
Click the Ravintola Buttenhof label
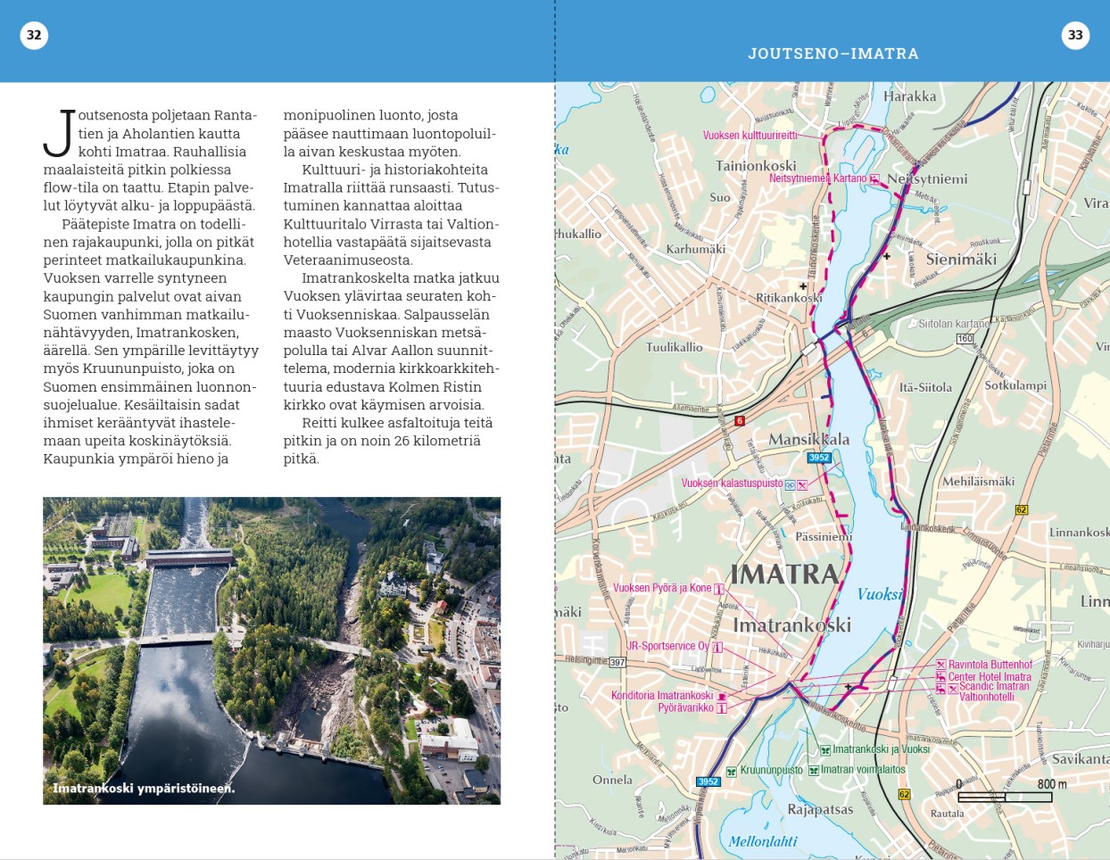[990, 665]
